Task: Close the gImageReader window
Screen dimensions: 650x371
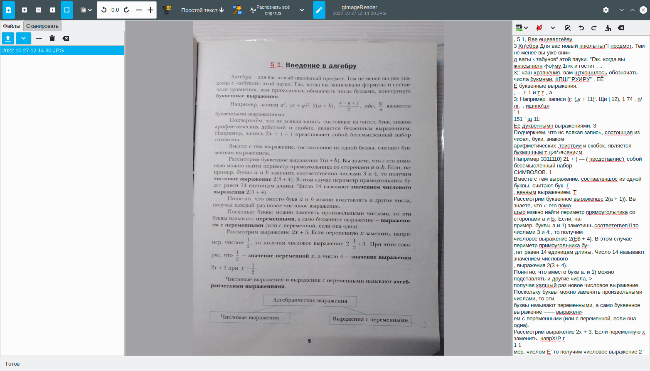Action: click(643, 10)
